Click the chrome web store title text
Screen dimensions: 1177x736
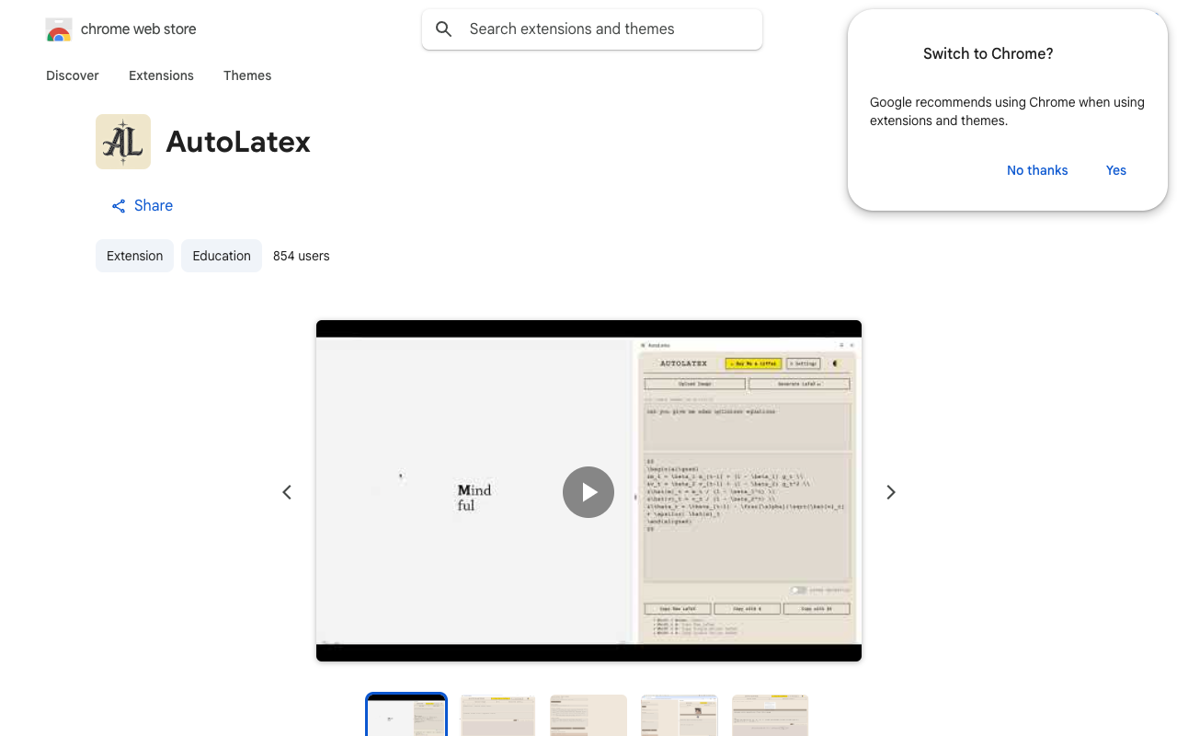[x=139, y=29]
